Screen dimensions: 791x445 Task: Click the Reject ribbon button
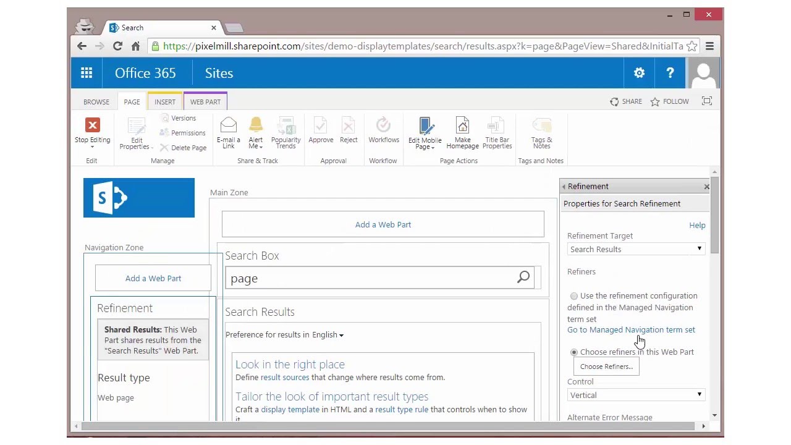pos(349,130)
